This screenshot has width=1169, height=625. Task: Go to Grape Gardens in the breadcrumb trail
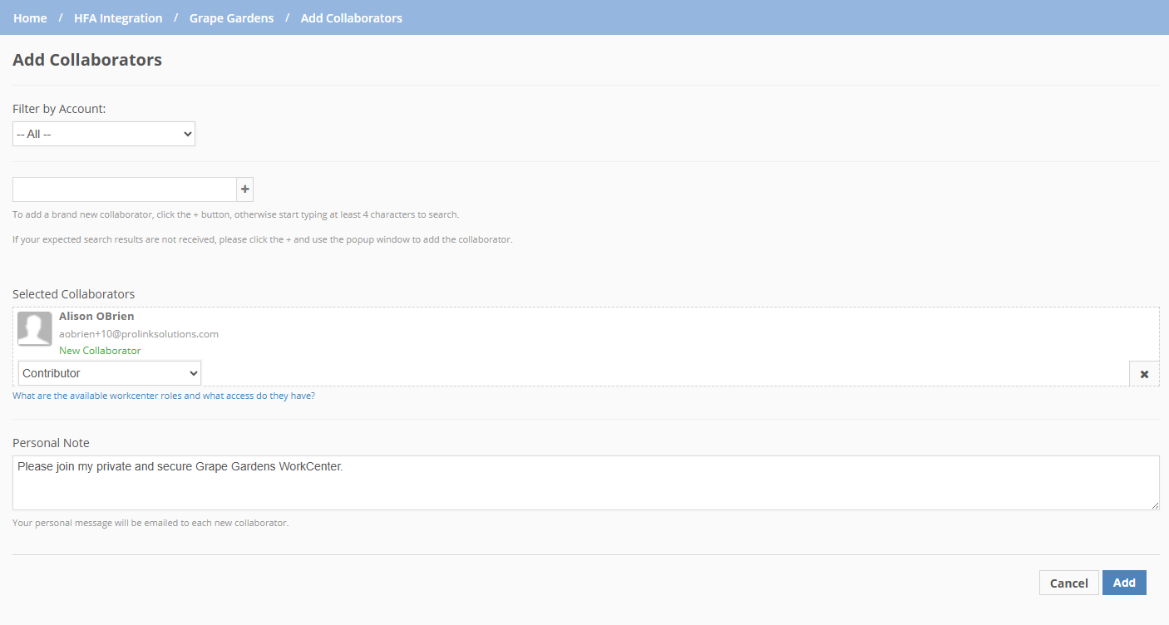[x=231, y=17]
